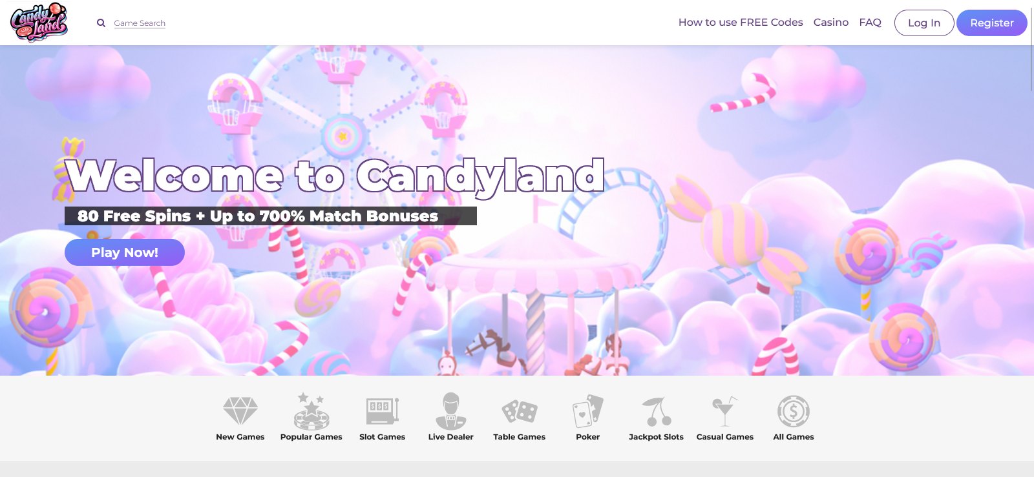1034x477 pixels.
Task: Select the Casual Games cocktail icon
Action: 725,411
